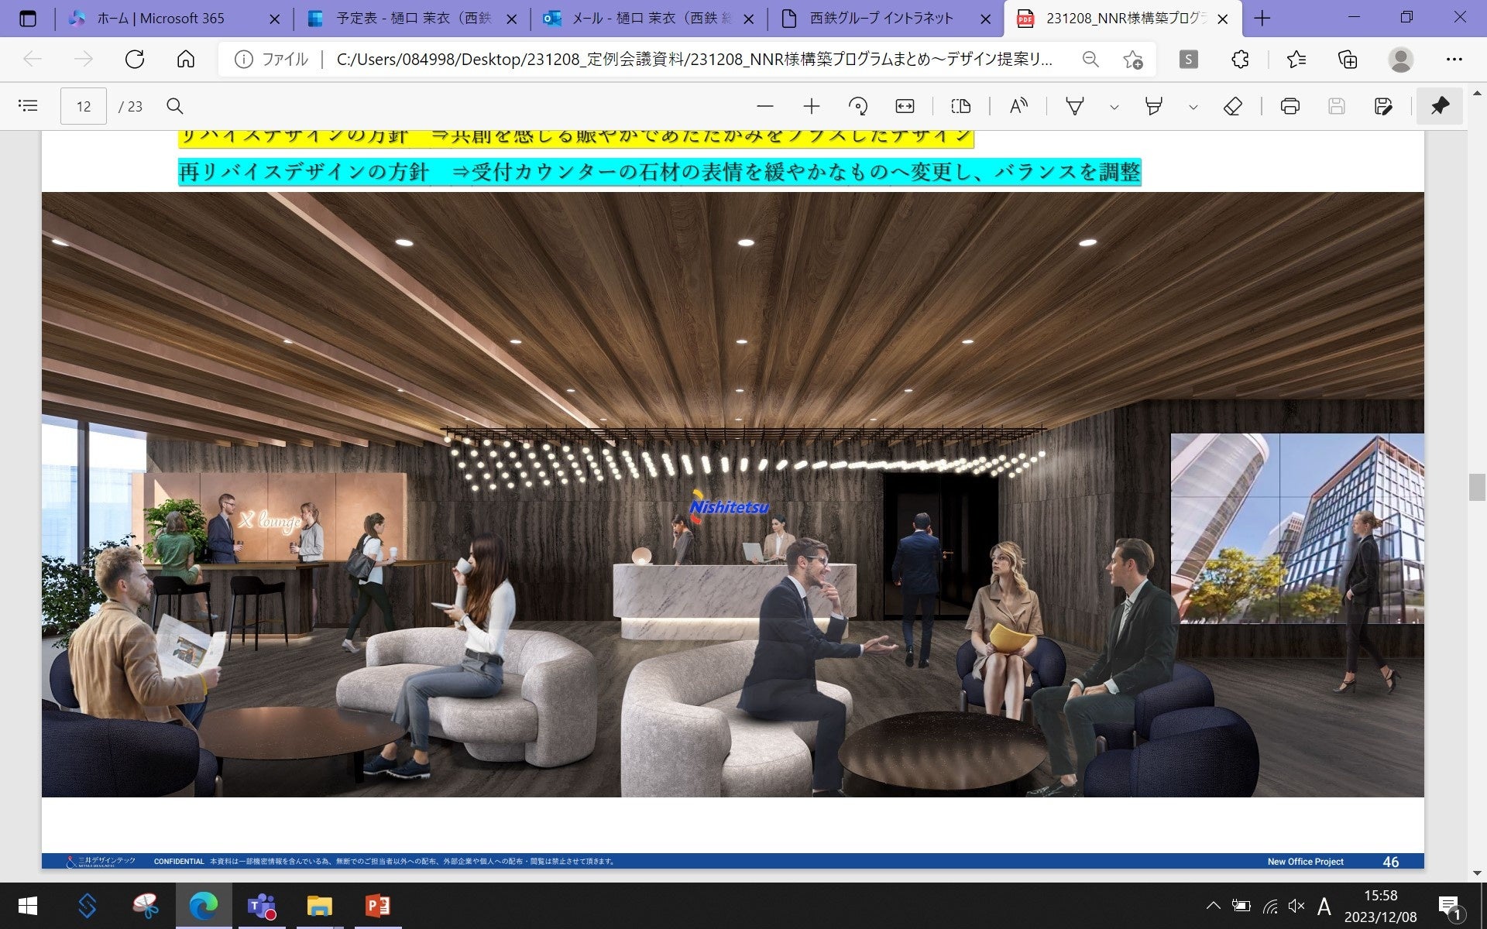1487x929 pixels.
Task: Click the vertical scrollbar thumb
Action: pos(1477,487)
